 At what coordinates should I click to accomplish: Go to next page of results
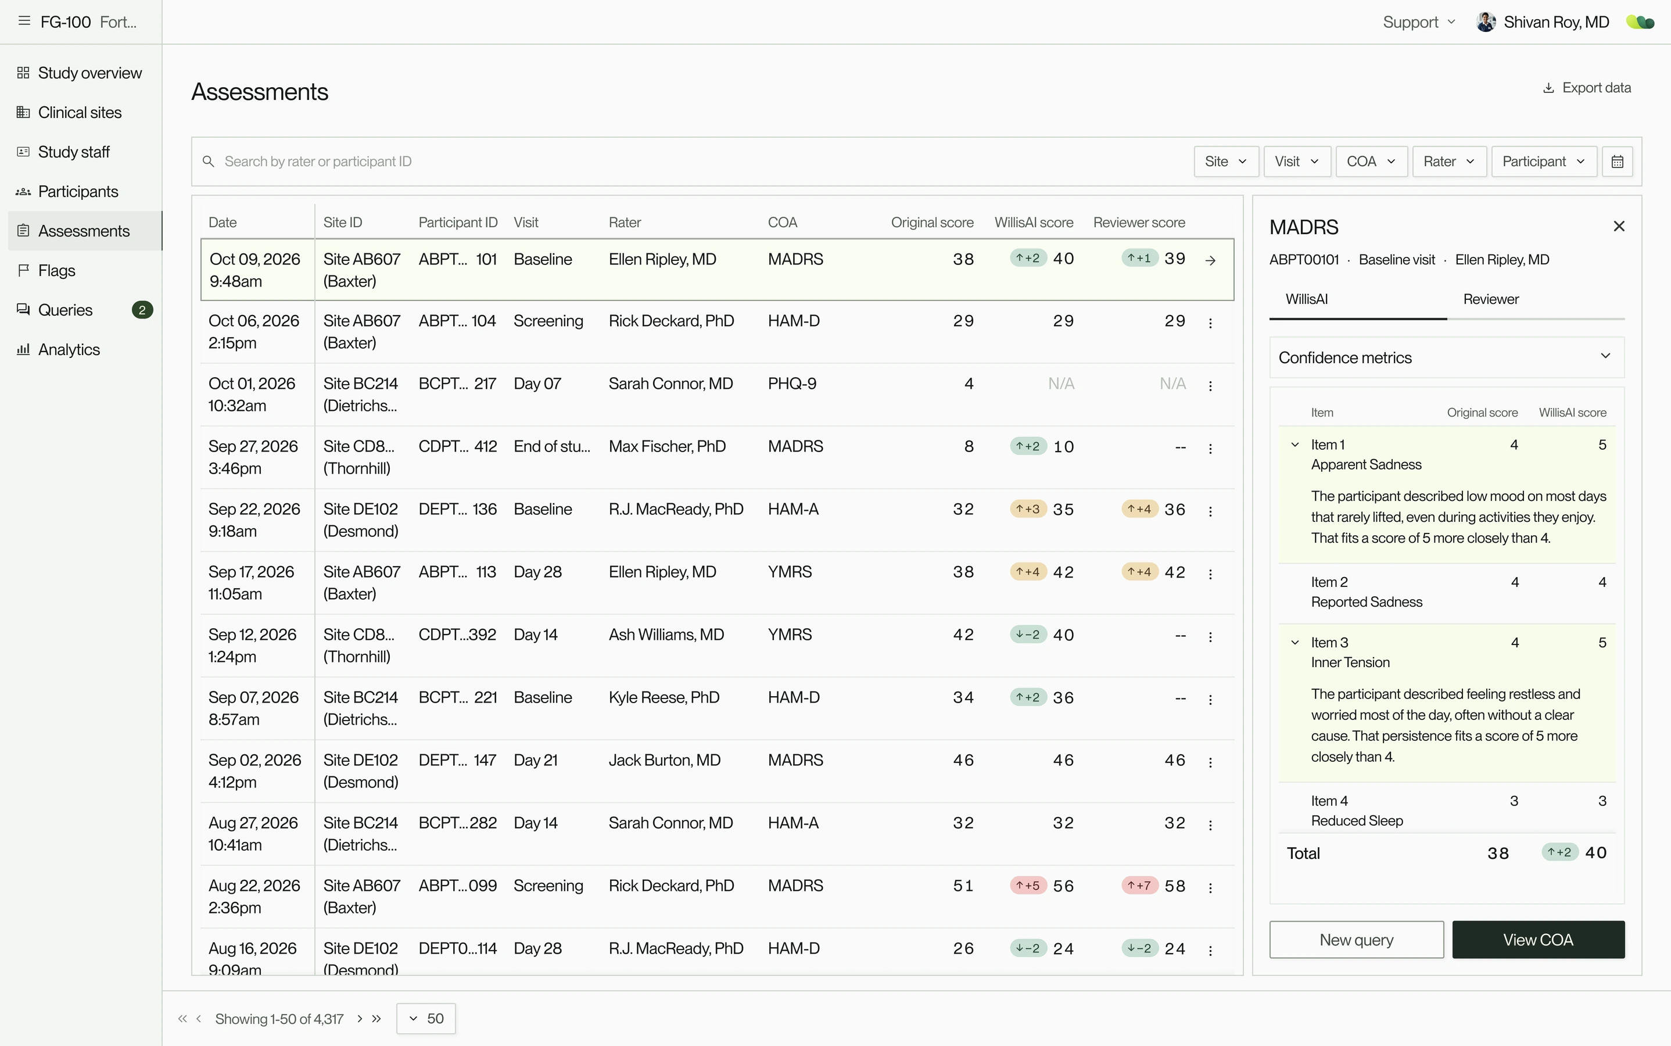click(x=360, y=1018)
